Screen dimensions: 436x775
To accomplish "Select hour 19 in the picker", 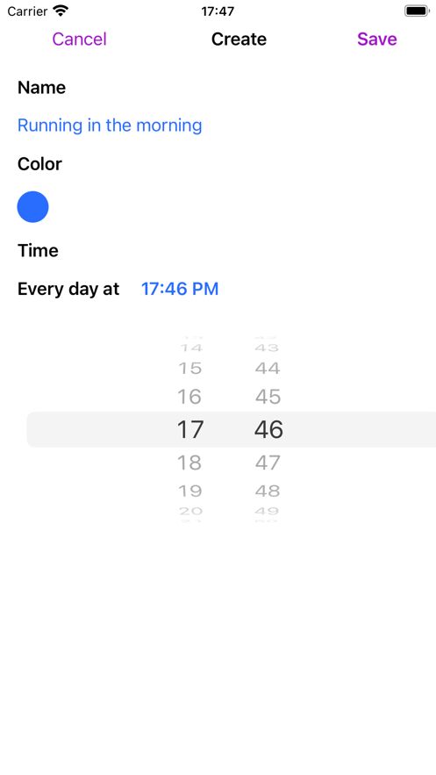I will [x=189, y=491].
